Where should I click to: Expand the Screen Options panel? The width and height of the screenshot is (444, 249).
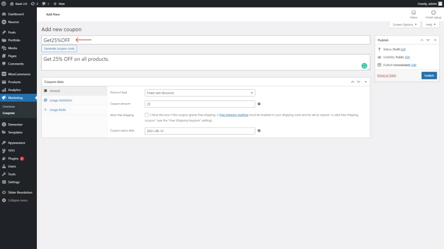[x=404, y=24]
